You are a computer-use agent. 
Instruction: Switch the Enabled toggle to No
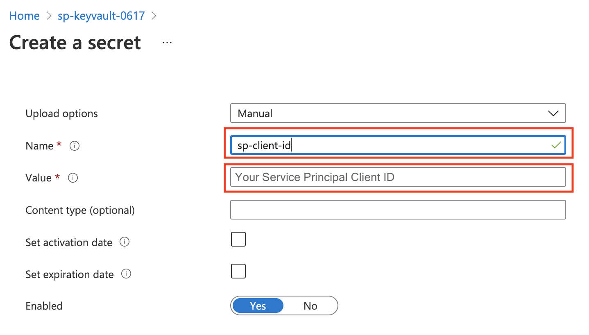click(310, 306)
